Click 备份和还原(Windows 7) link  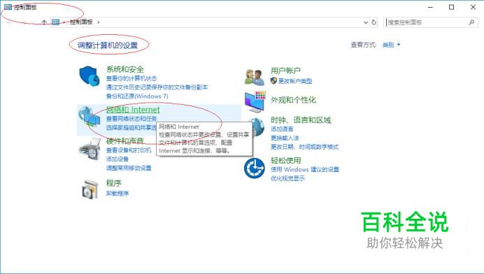137,96
